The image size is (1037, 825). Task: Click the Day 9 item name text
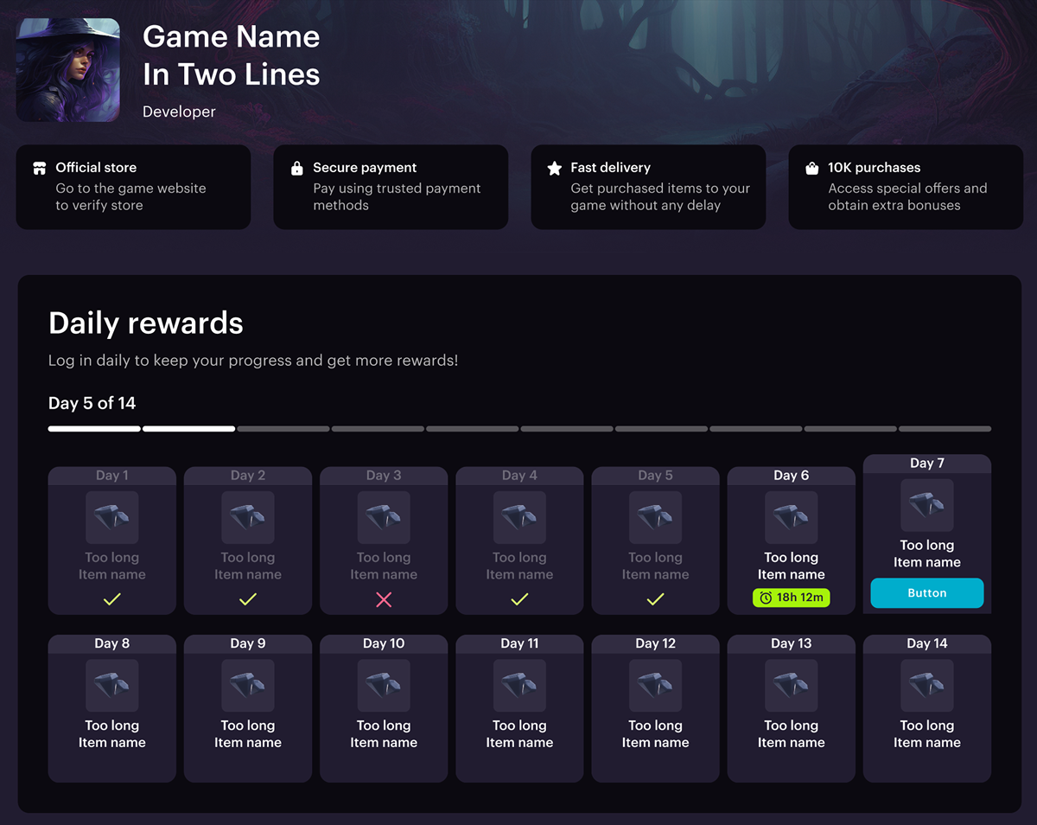click(x=248, y=734)
